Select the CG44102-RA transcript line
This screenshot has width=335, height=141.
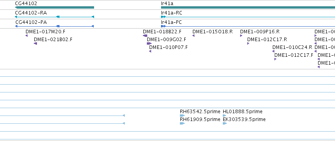click(x=54, y=17)
